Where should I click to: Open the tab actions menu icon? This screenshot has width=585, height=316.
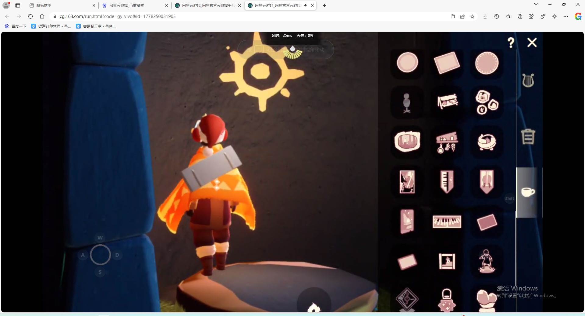pos(18,5)
